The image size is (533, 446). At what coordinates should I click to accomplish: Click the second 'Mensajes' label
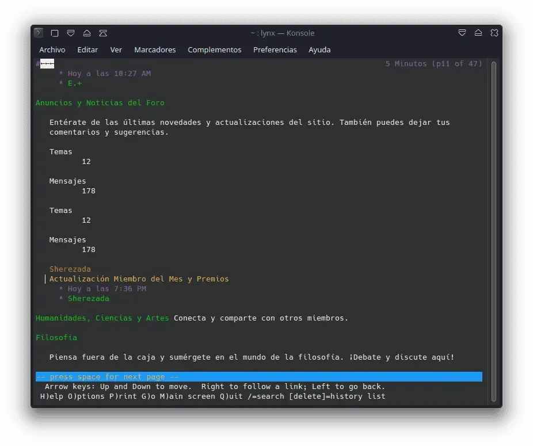tap(67, 240)
